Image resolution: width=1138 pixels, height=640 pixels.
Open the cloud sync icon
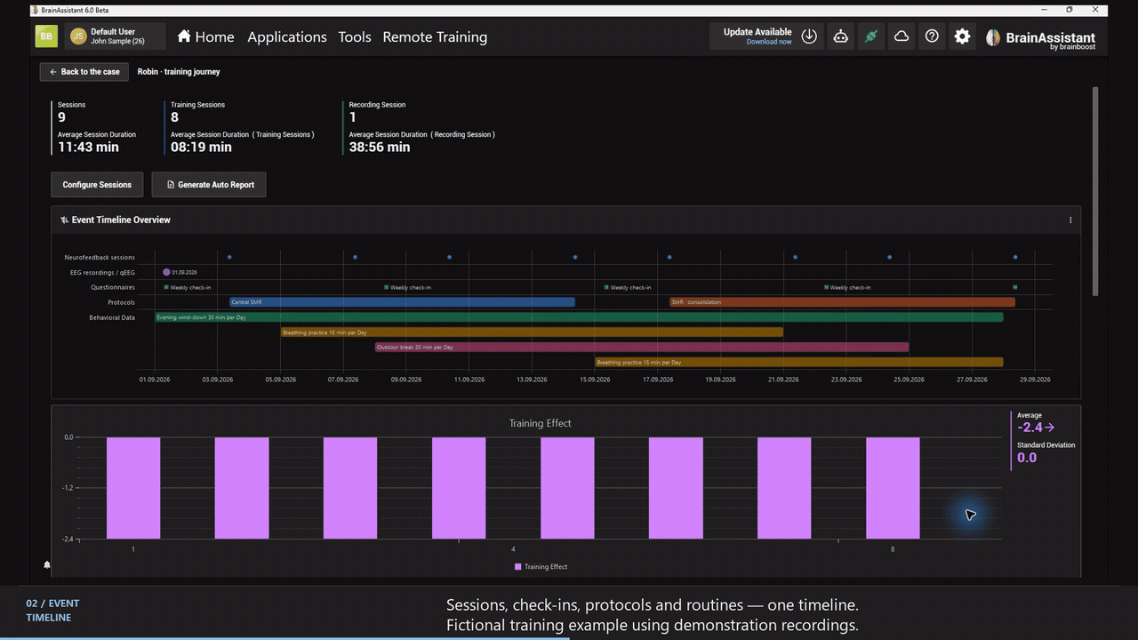(902, 36)
